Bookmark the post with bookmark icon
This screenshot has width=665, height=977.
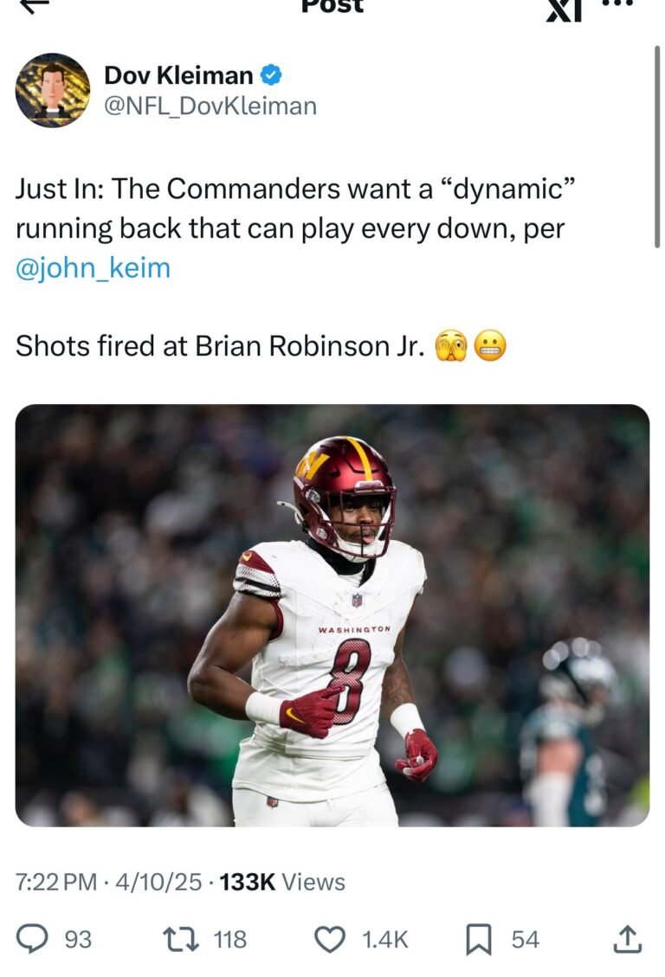click(x=479, y=939)
